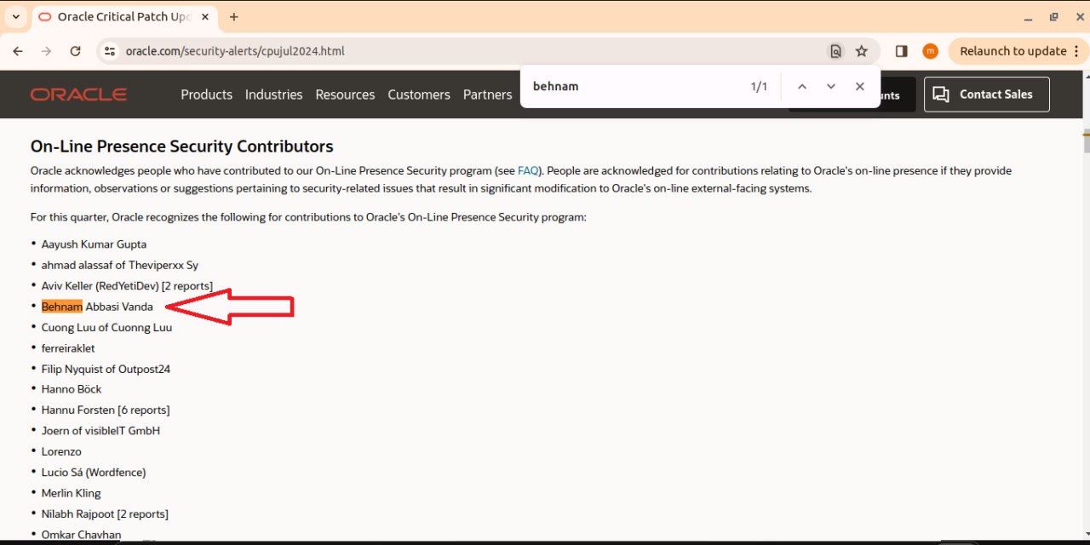Open site information icon in address bar
The width and height of the screenshot is (1090, 545).
tap(109, 51)
